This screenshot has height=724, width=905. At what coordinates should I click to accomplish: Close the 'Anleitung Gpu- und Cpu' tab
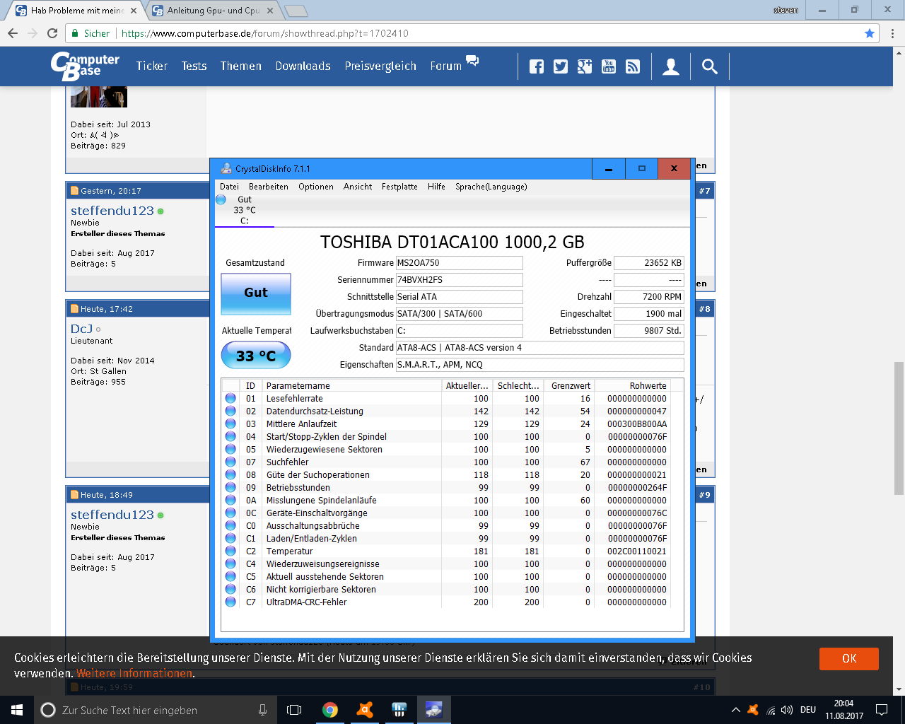pyautogui.click(x=269, y=11)
